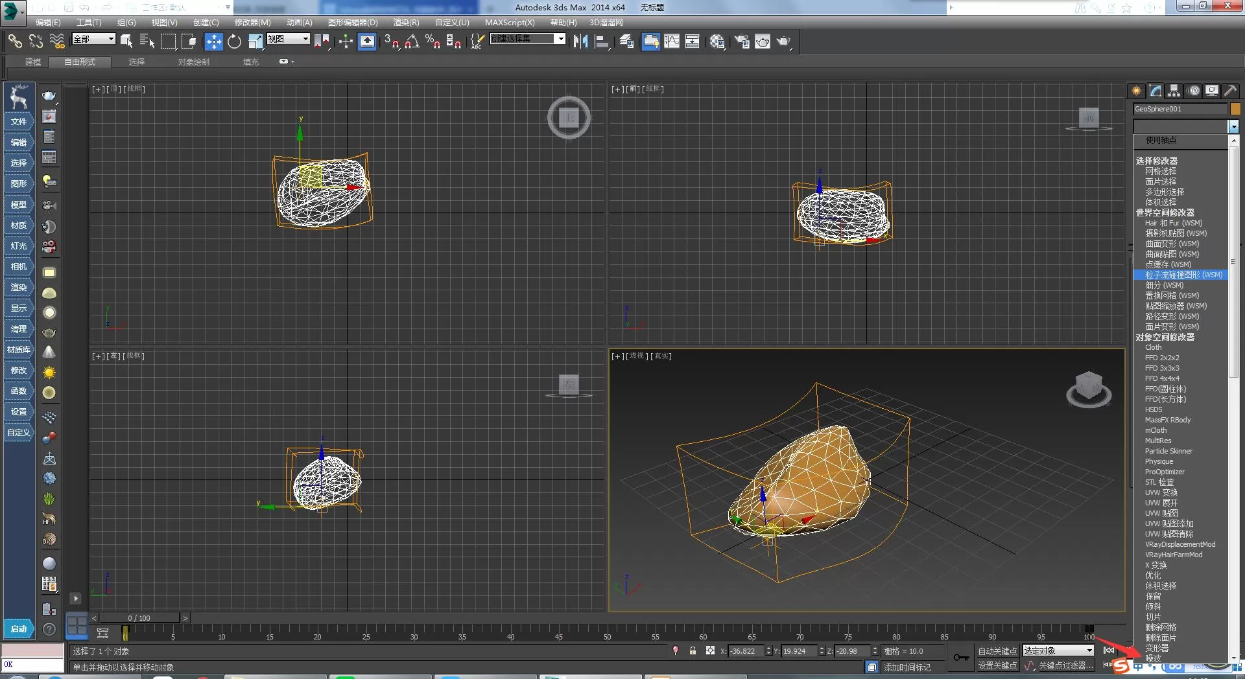
Task: Open the 创建选择集 named selection dropdown
Action: point(527,39)
